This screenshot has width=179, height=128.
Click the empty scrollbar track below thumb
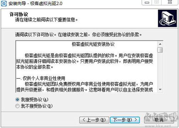click(160, 70)
